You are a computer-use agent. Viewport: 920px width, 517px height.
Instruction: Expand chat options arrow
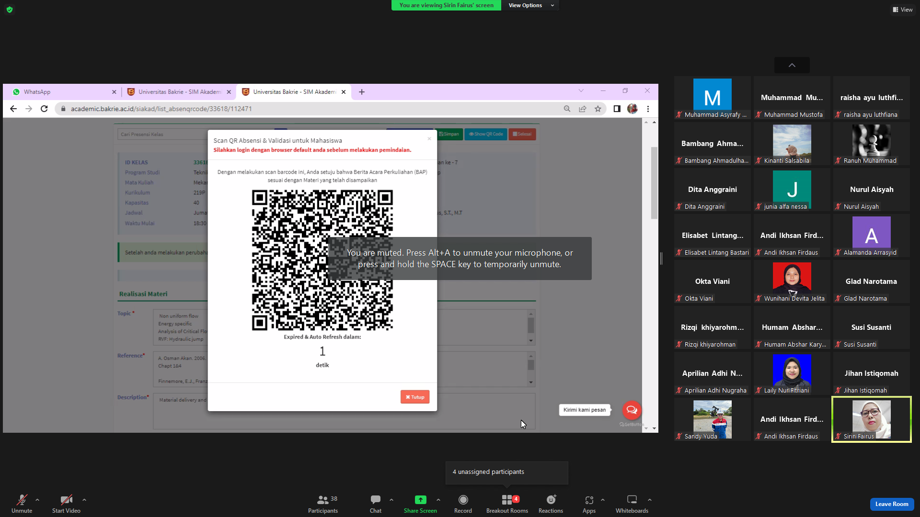pos(391,500)
